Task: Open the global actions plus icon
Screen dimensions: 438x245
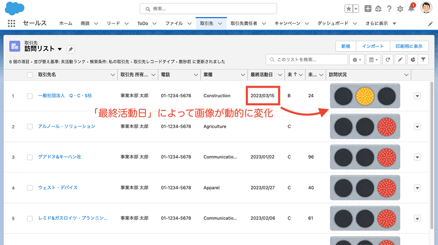Action: pyautogui.click(x=368, y=9)
